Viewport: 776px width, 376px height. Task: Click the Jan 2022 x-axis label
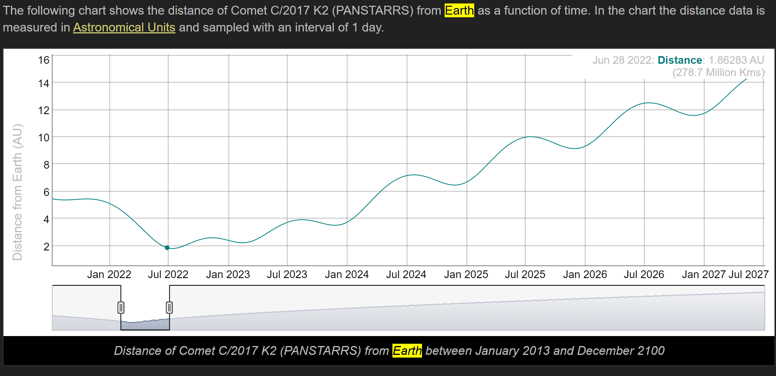109,275
